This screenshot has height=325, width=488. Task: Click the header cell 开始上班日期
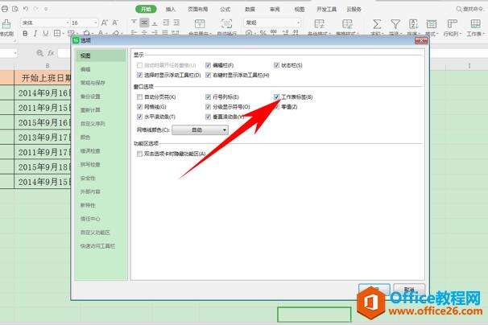pos(43,78)
